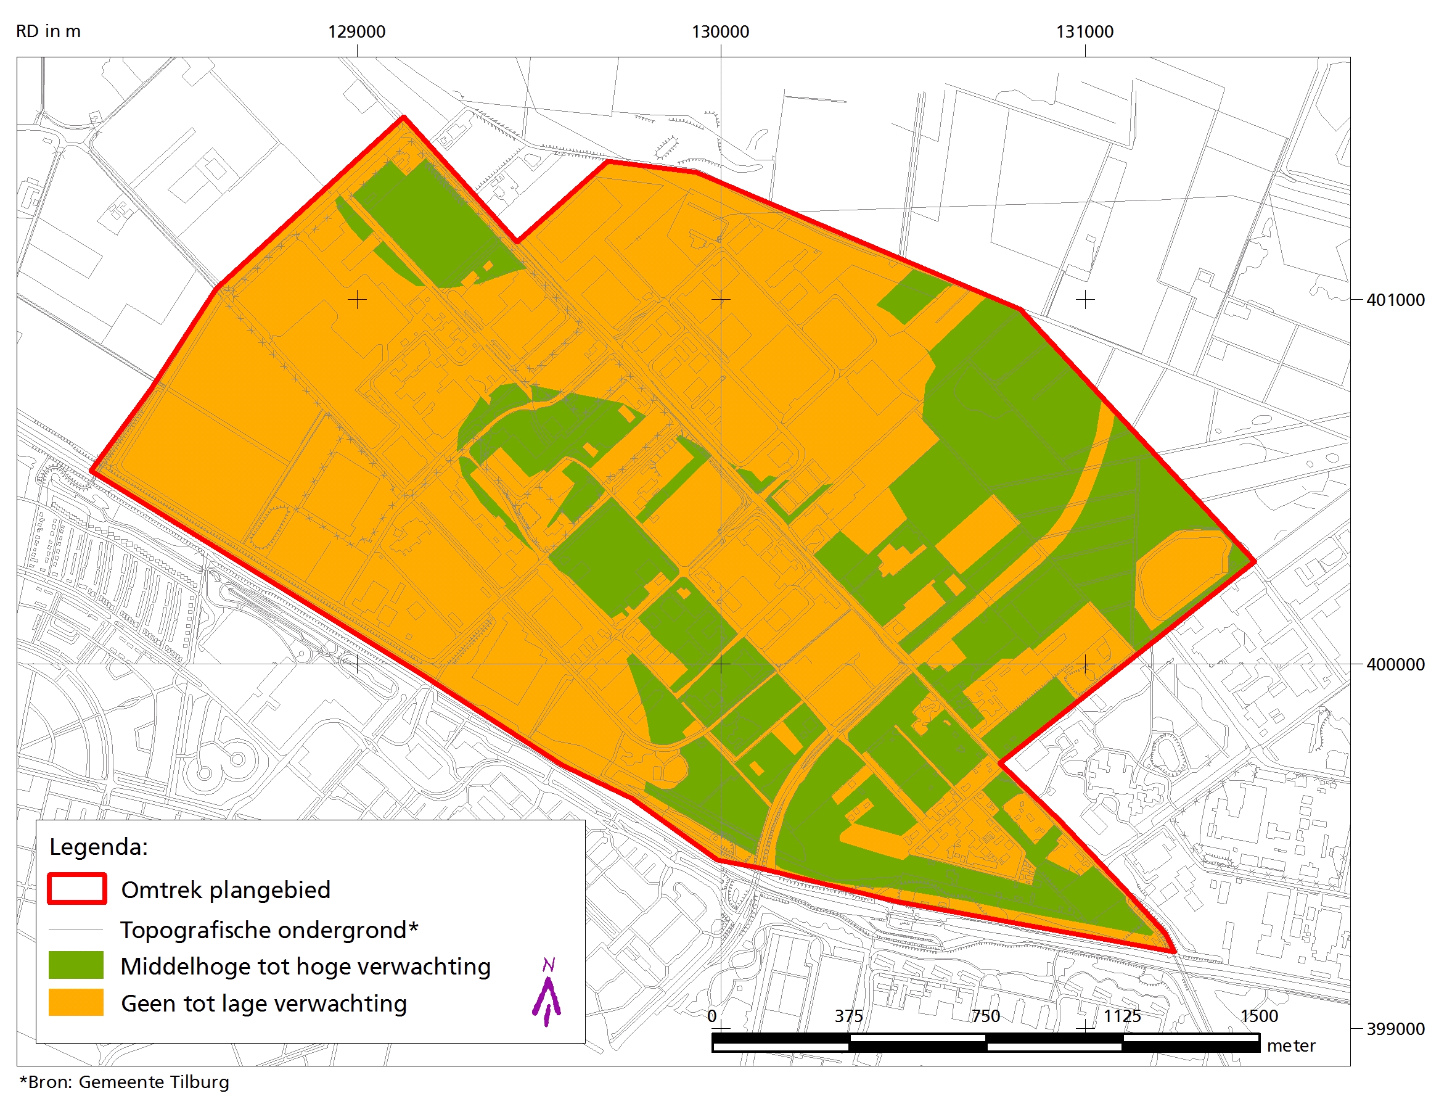The image size is (1431, 1117).
Task: Select the 'Topografische ondergrond*' legend label
Action: (x=269, y=930)
